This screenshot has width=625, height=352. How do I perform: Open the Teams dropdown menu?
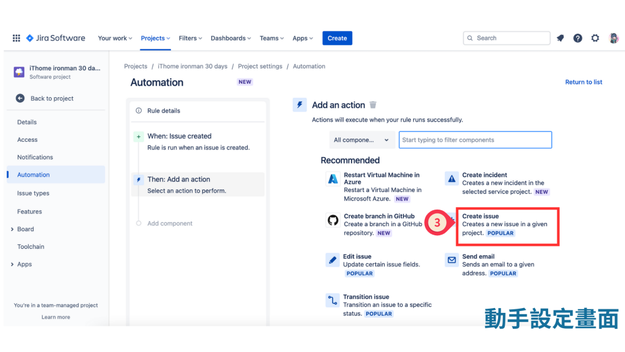pos(272,38)
